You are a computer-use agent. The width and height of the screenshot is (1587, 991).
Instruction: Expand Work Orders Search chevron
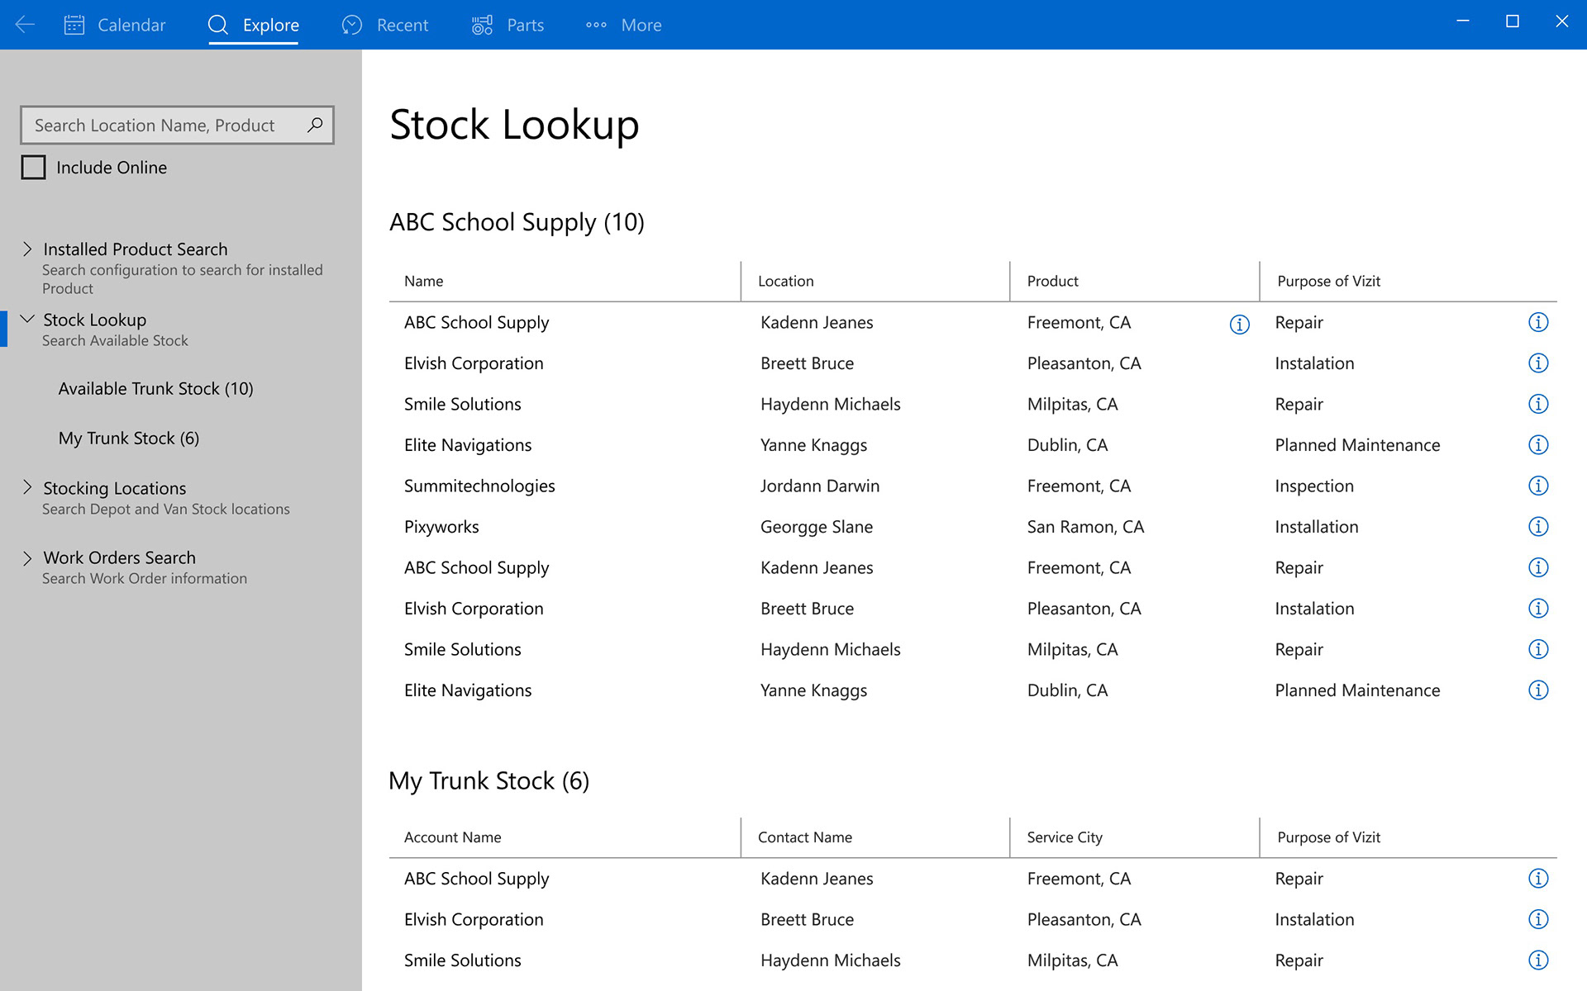tap(27, 558)
